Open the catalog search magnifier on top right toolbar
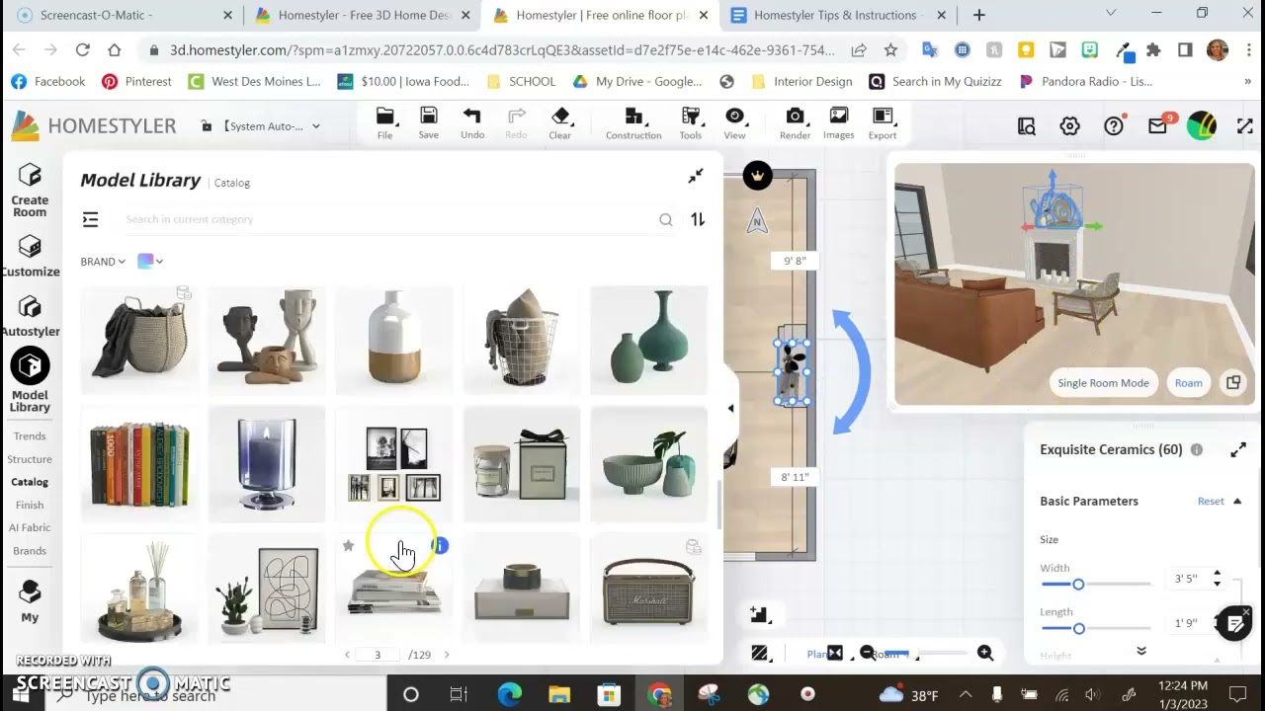 tap(1027, 126)
